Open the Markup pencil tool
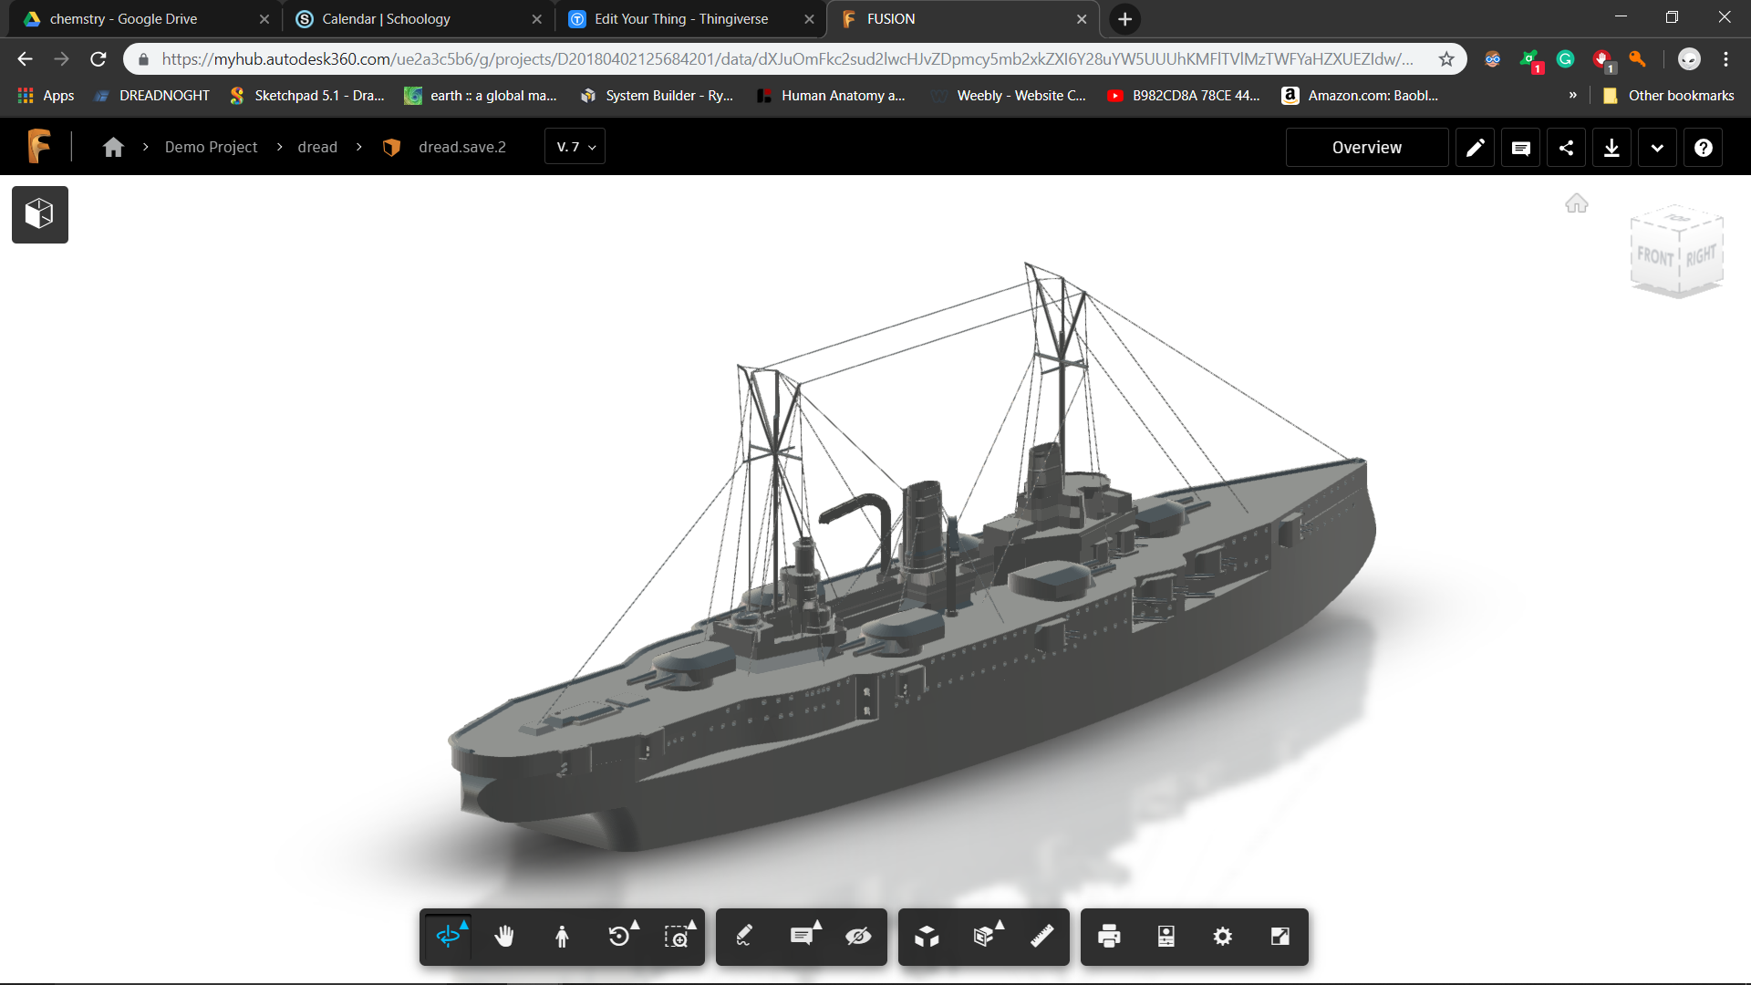Image resolution: width=1751 pixels, height=985 pixels. click(x=744, y=936)
